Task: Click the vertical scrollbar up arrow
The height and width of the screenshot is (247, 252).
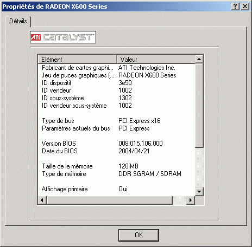Action: (x=199, y=59)
